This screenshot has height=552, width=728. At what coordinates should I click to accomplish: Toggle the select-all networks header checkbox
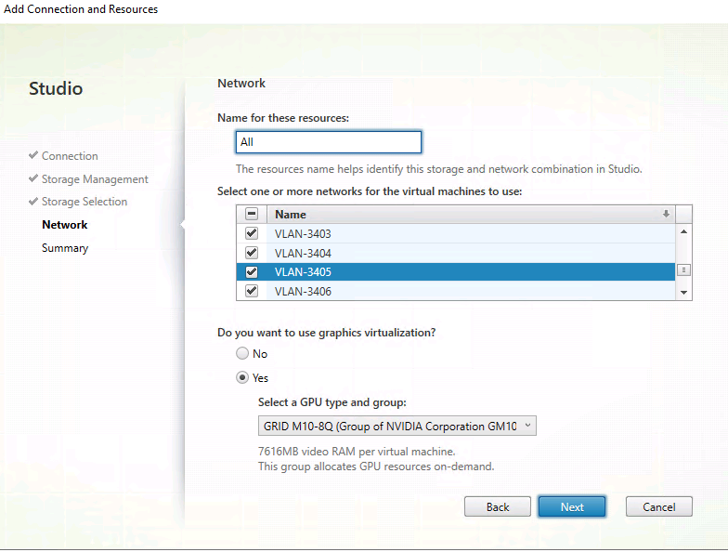[x=251, y=214]
